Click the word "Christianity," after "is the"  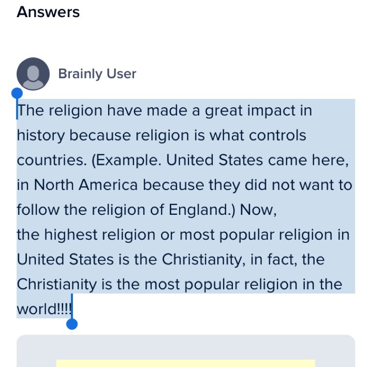pyautogui.click(x=204, y=260)
